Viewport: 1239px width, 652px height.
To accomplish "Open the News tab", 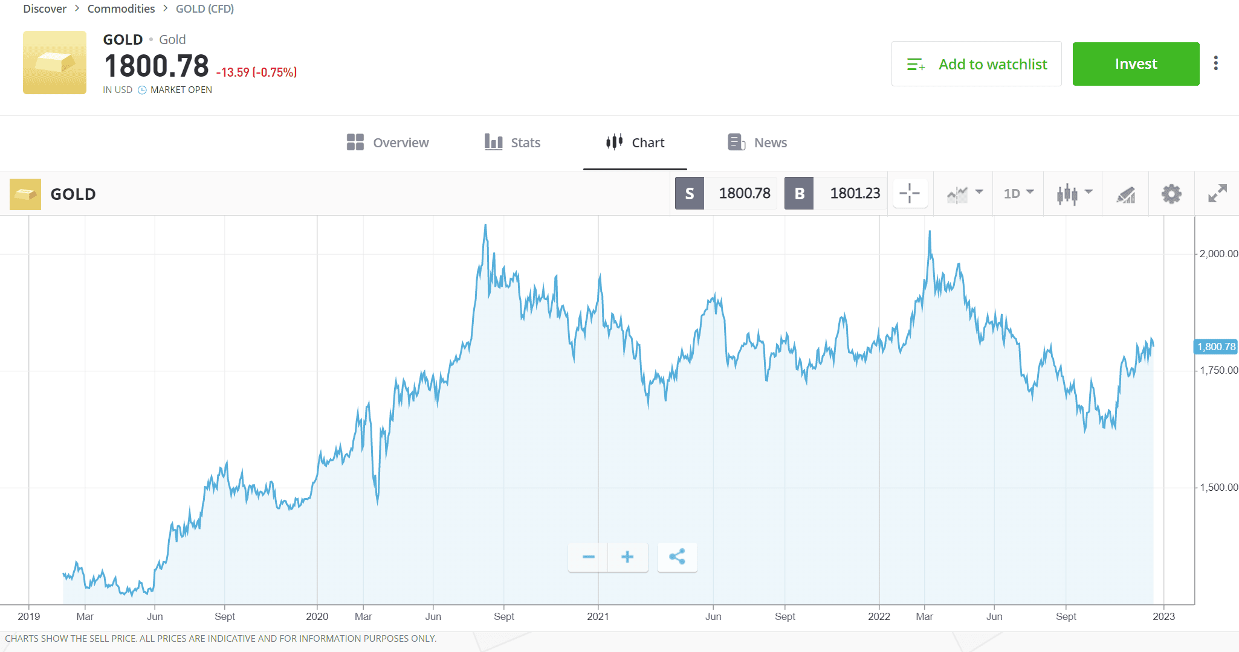I will (x=757, y=142).
